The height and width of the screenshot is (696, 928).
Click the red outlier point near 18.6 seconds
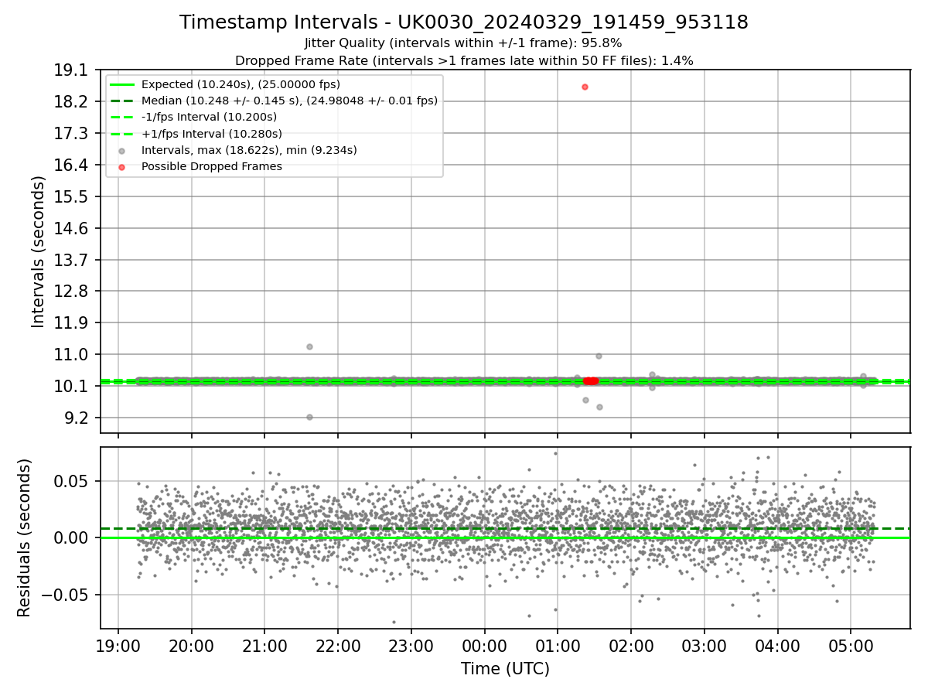[x=585, y=87]
